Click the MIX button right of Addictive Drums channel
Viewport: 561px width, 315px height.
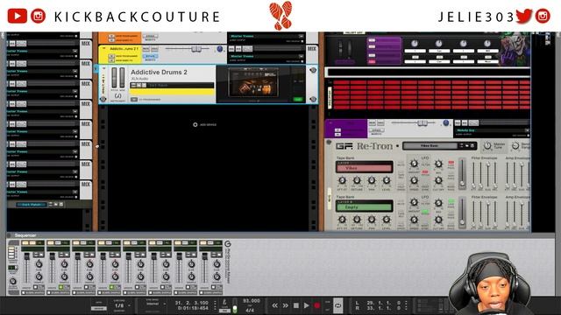click(312, 49)
